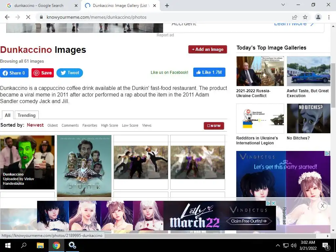Click Report ad under top banner
The width and height of the screenshot is (336, 252).
(165, 35)
